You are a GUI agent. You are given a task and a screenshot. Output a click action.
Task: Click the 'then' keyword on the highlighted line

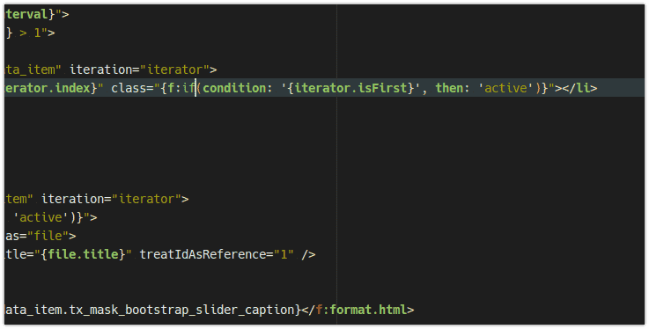click(450, 88)
